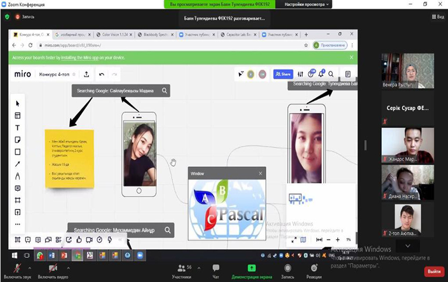Screen dimensions: 448x282
Task: Show more participants with down chevron
Action: (408, 246)
